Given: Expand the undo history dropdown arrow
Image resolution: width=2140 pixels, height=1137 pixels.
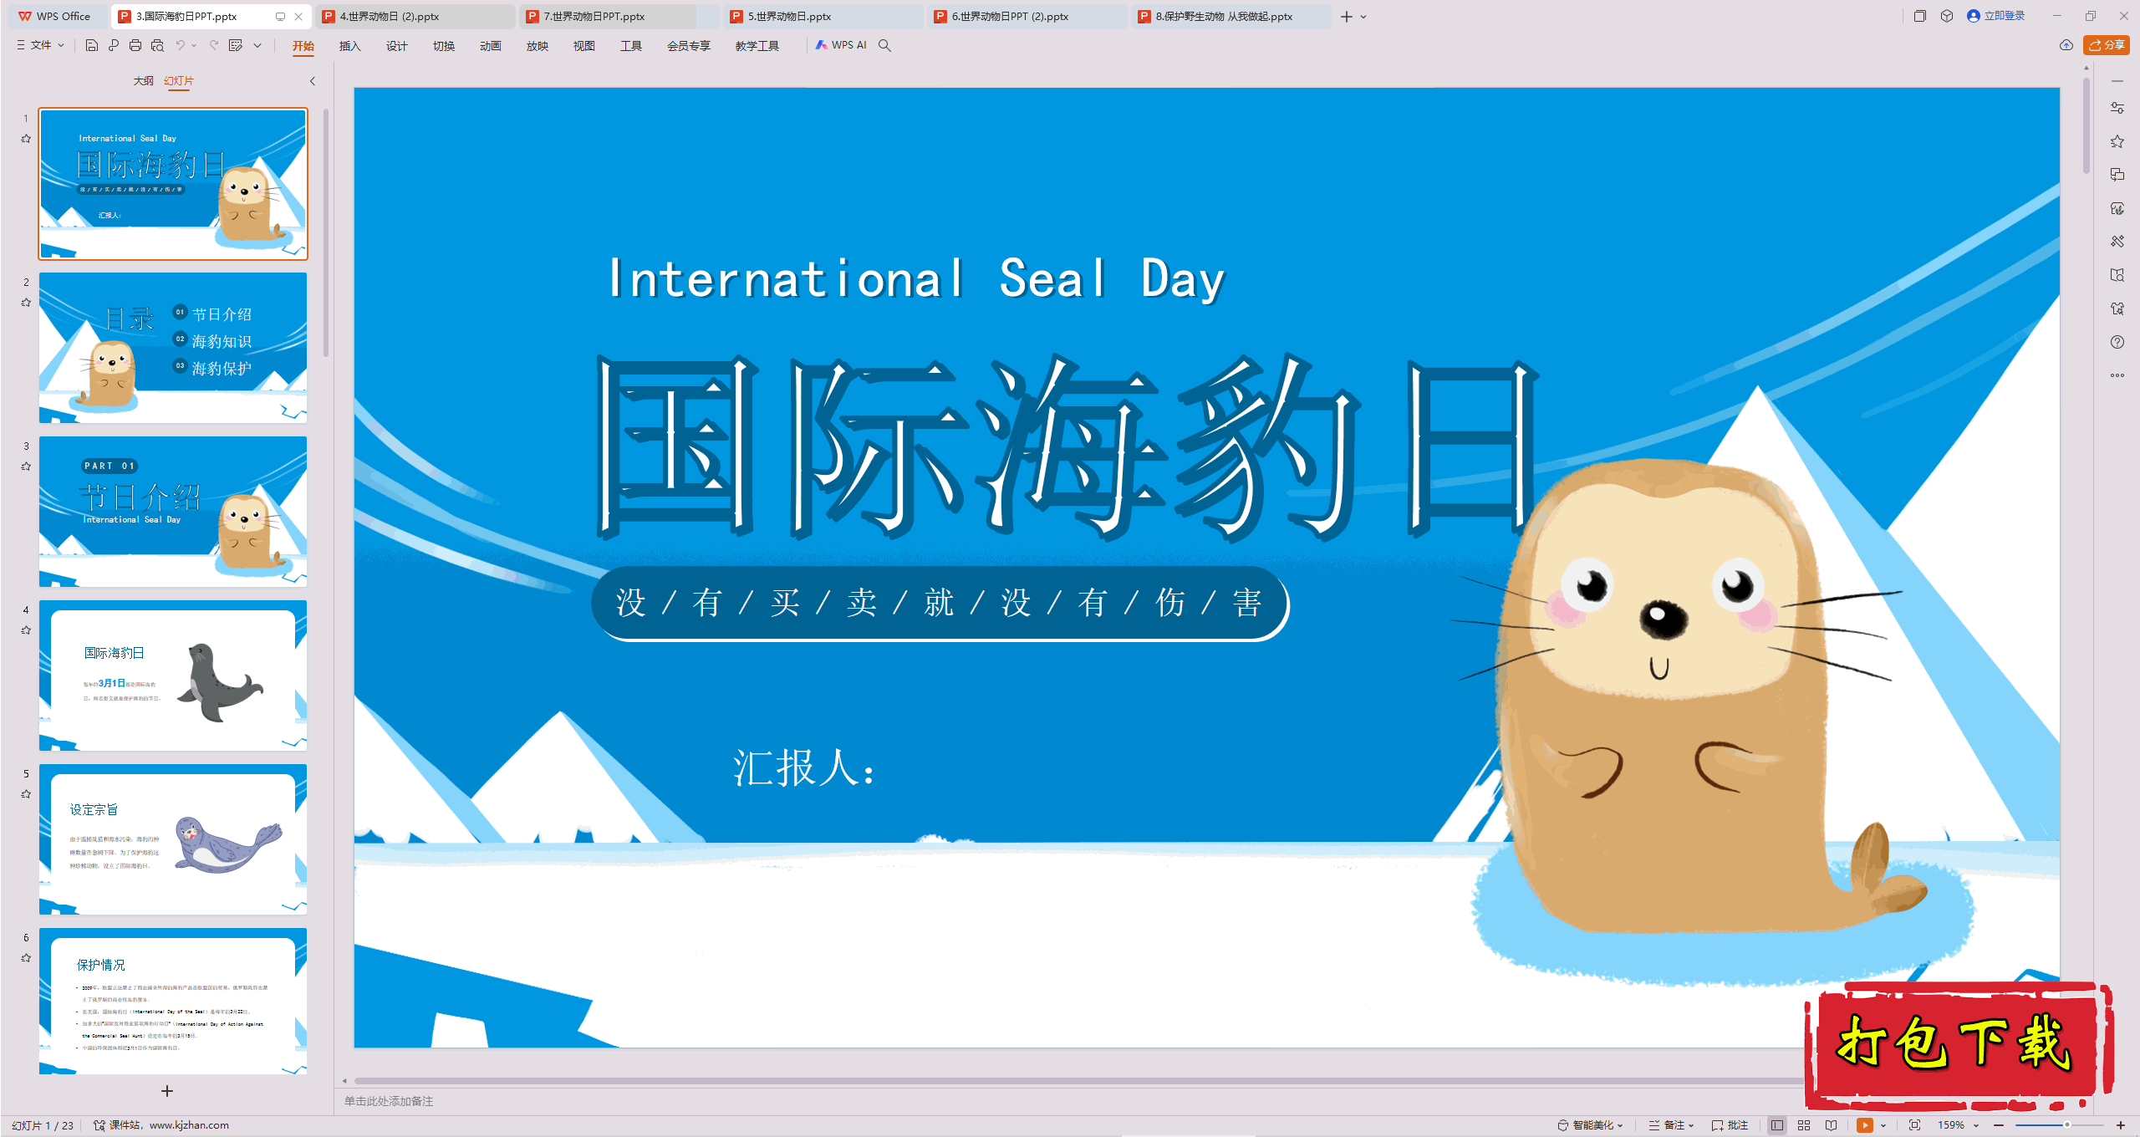Looking at the screenshot, I should [x=195, y=45].
